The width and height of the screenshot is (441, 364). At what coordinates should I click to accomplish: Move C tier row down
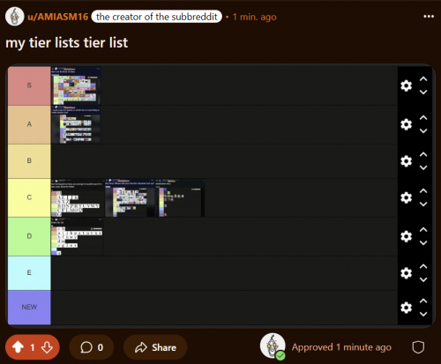tap(423, 204)
